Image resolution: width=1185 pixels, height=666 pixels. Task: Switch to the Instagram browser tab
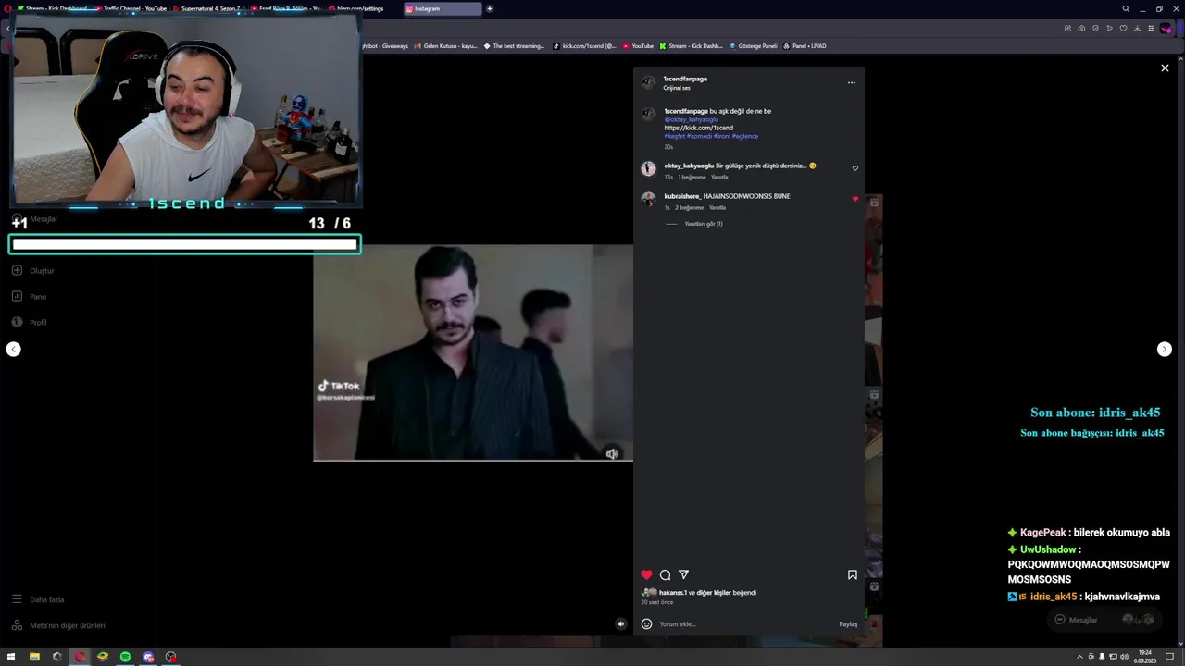[x=443, y=8]
